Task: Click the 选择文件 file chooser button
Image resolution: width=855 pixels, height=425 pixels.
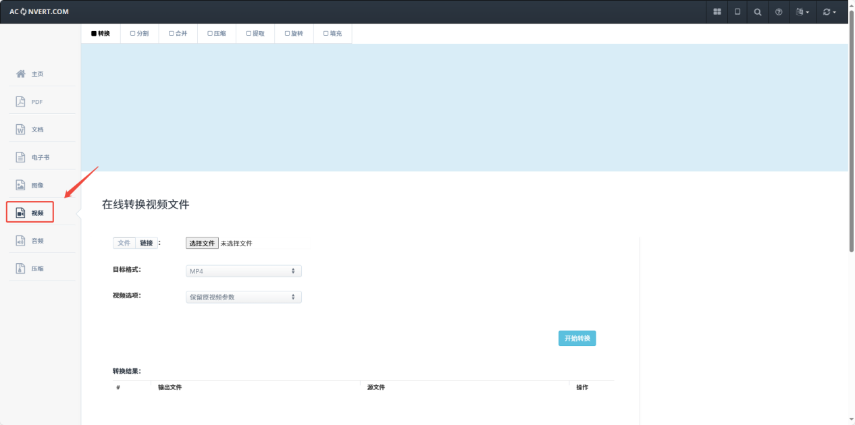Action: 202,243
